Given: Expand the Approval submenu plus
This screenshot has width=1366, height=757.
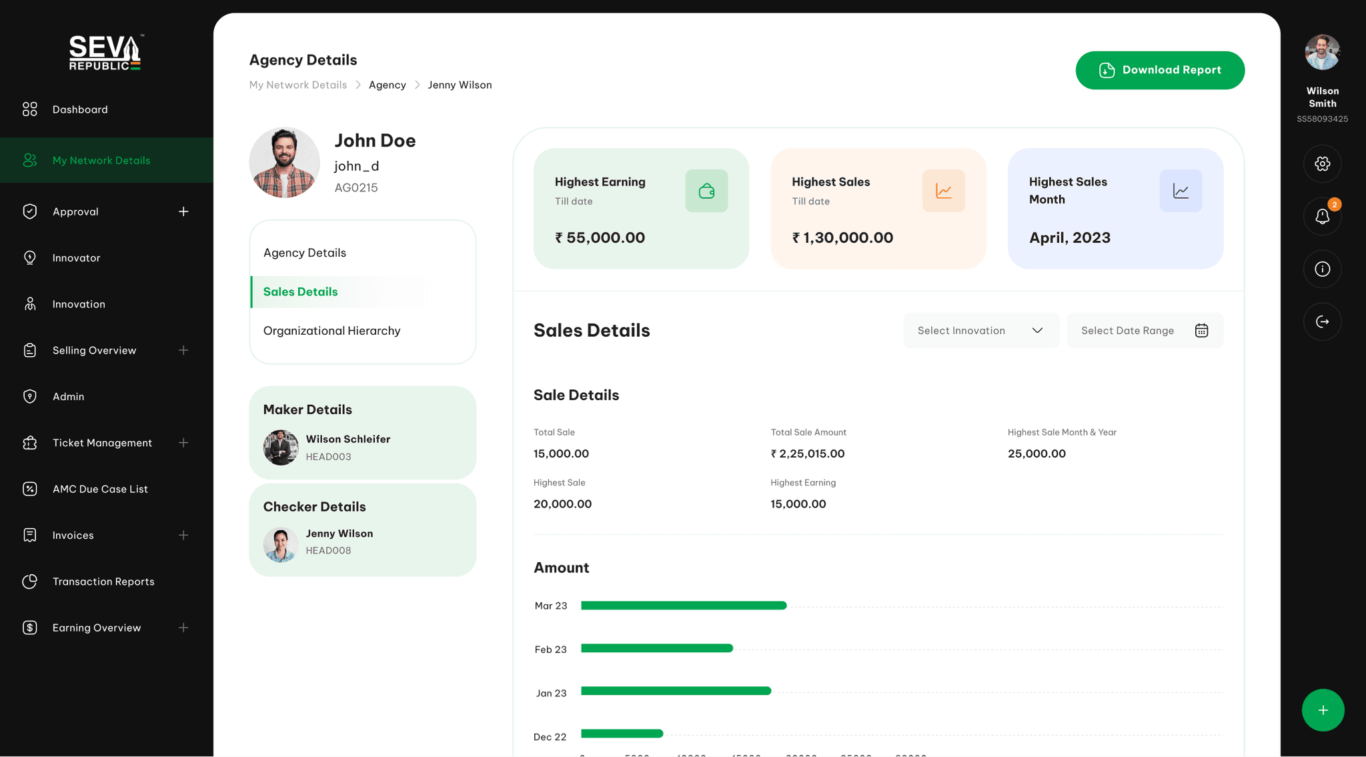Looking at the screenshot, I should pyautogui.click(x=183, y=211).
